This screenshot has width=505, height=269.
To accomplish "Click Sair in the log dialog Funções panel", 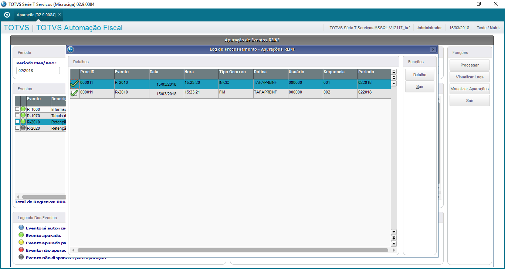I will pos(420,86).
